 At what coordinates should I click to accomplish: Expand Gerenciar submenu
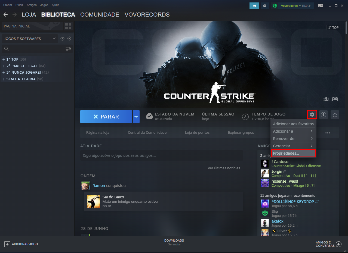(293, 146)
